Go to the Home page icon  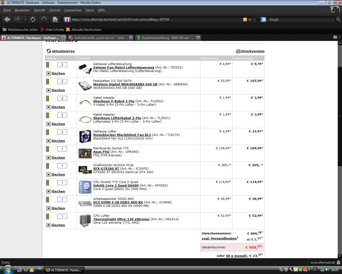coord(55,20)
